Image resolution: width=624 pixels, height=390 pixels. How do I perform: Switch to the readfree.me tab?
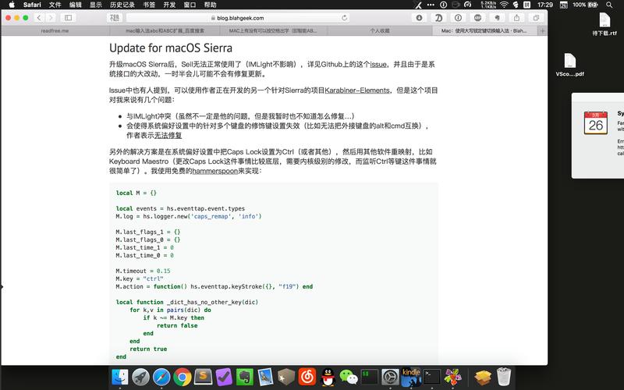click(55, 30)
